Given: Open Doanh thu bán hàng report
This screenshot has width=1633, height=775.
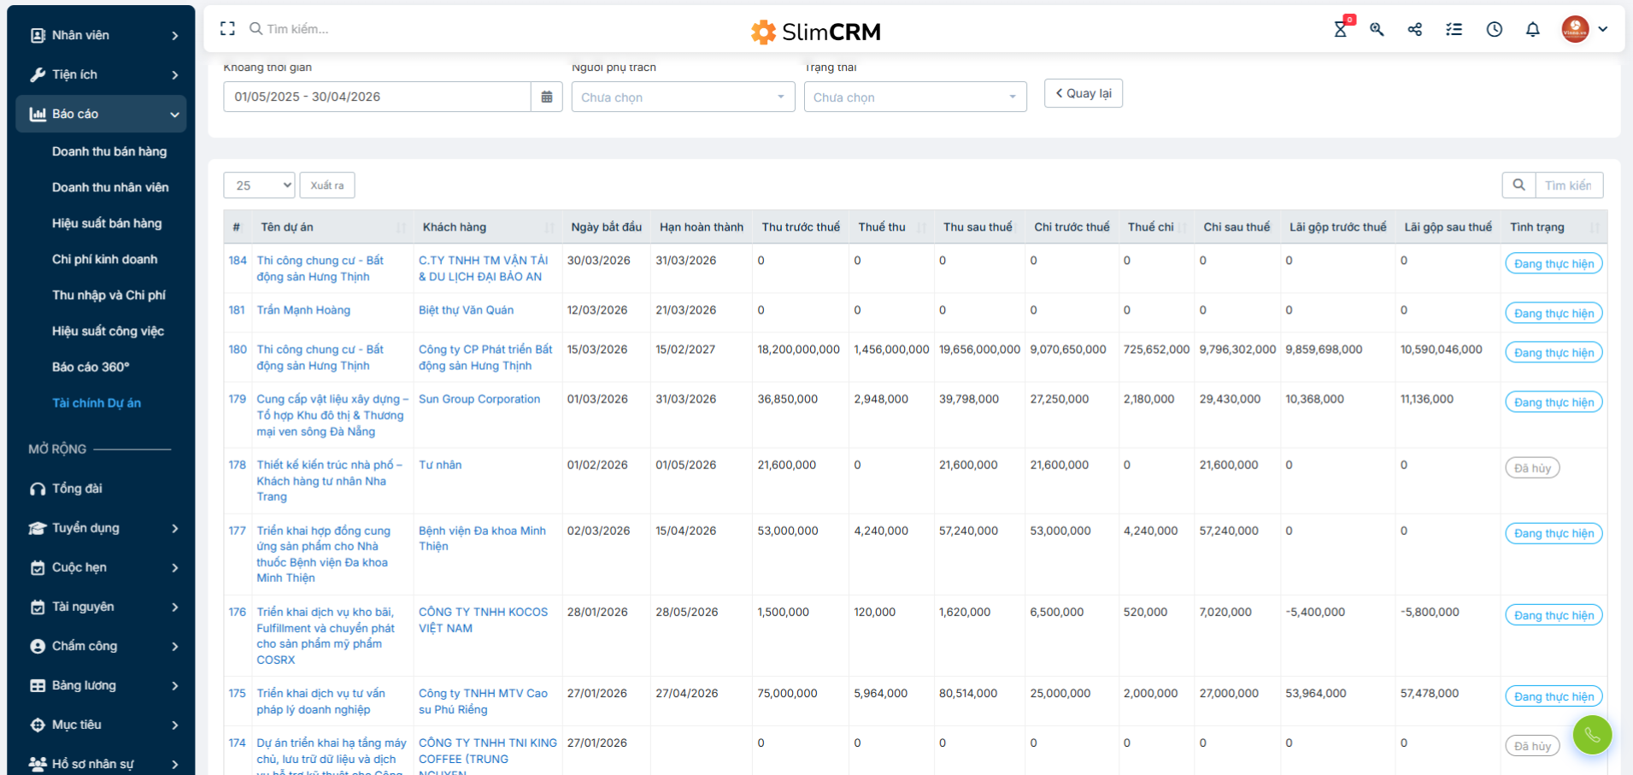Looking at the screenshot, I should coord(109,151).
